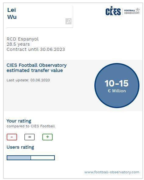The image size is (144, 180).
Task: Click the € Million label
Action: tap(117, 91)
